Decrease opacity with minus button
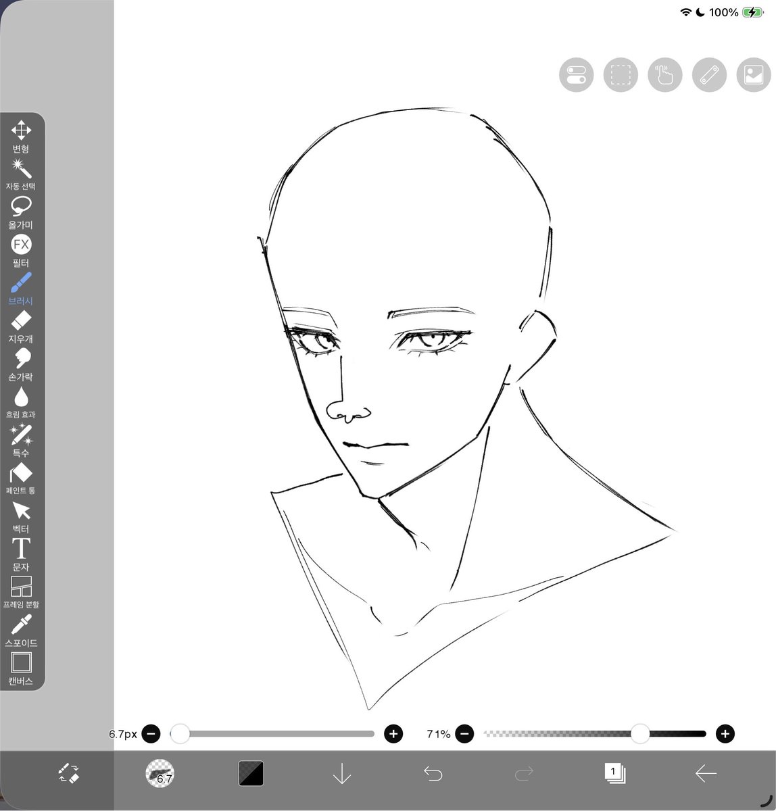This screenshot has width=776, height=811. [464, 733]
